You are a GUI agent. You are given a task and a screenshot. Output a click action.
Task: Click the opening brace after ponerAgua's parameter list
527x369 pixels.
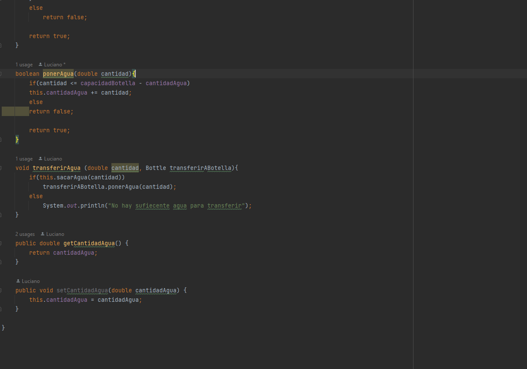(x=134, y=74)
